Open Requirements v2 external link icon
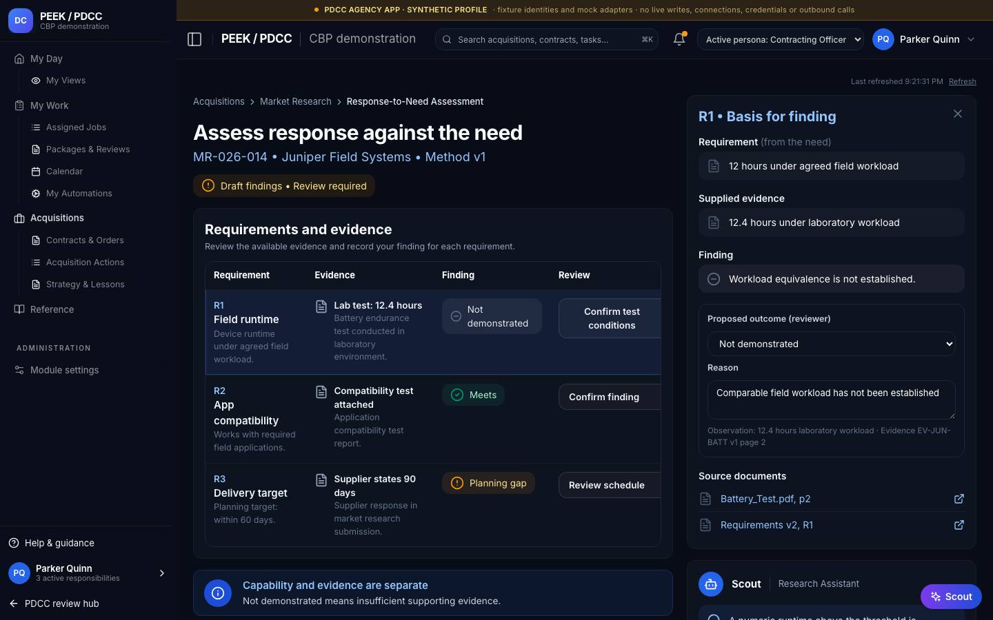 pyautogui.click(x=959, y=525)
